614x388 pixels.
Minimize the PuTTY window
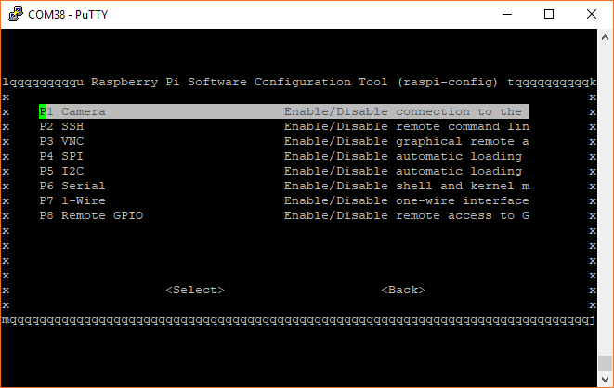click(x=507, y=15)
